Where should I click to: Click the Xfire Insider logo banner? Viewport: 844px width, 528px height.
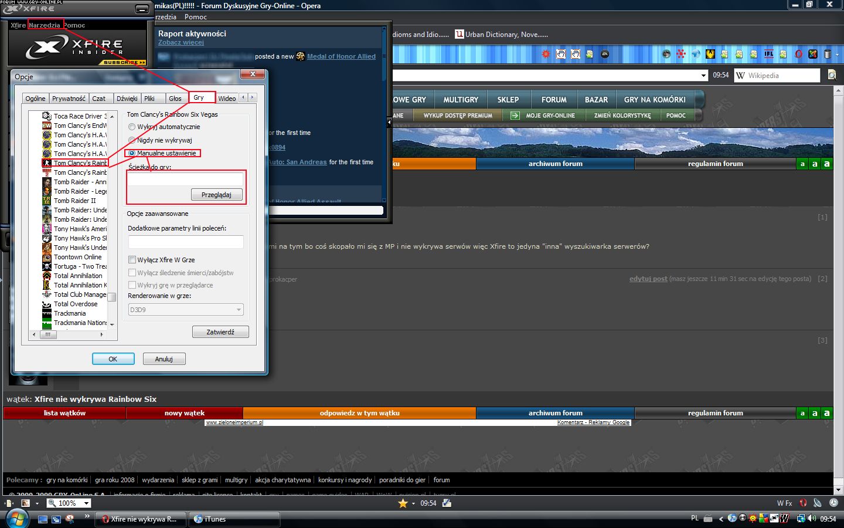pos(77,49)
